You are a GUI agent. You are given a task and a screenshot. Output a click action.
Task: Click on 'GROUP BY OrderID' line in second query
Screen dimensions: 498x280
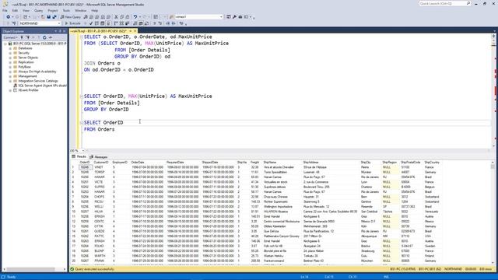[x=106, y=109]
